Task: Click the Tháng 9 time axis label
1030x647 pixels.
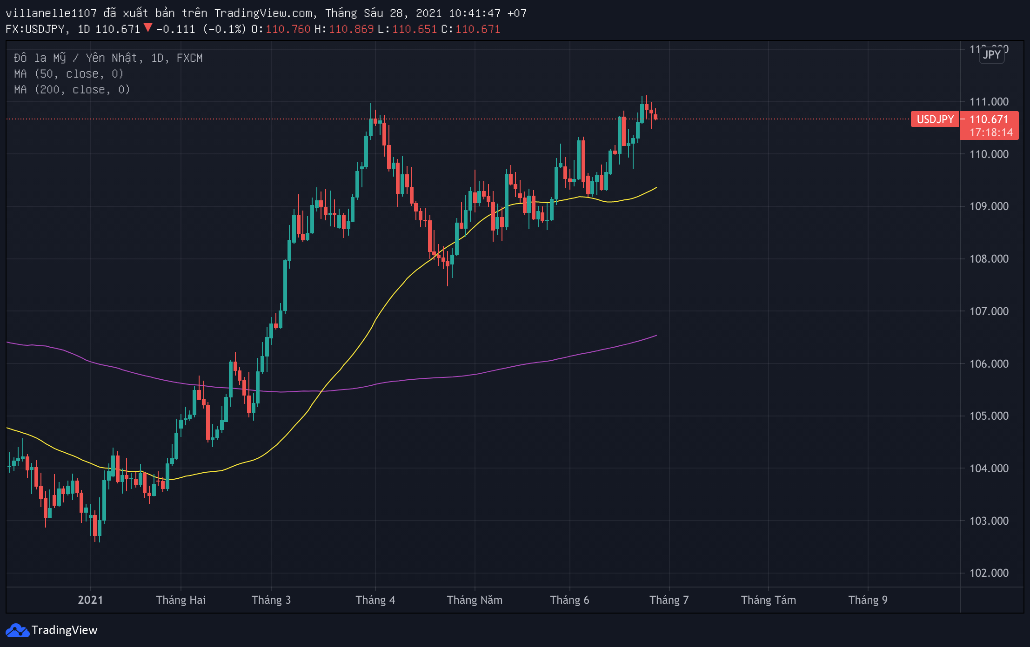Action: 868,600
